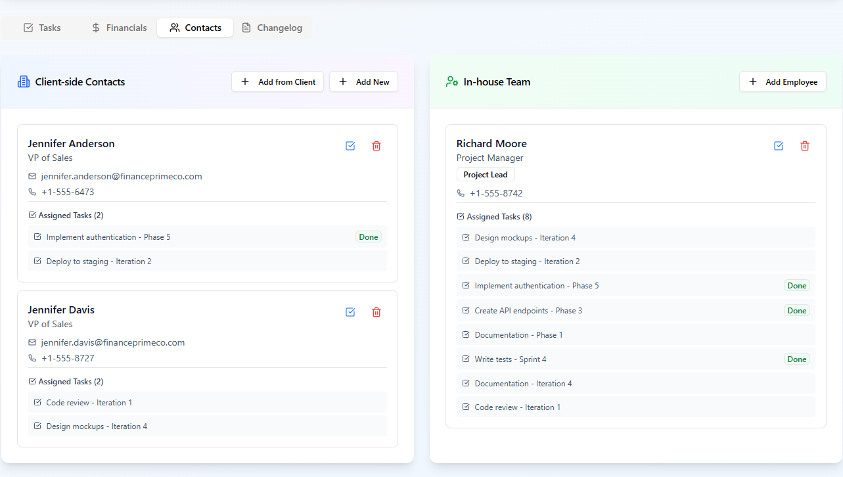Screen dimensions: 843x477
Task: Click phone icon next to +1-555-6473
Action: 32,192
